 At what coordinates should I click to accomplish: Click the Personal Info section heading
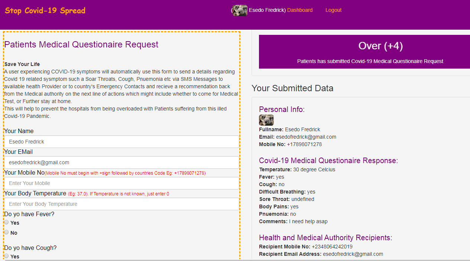pos(282,109)
